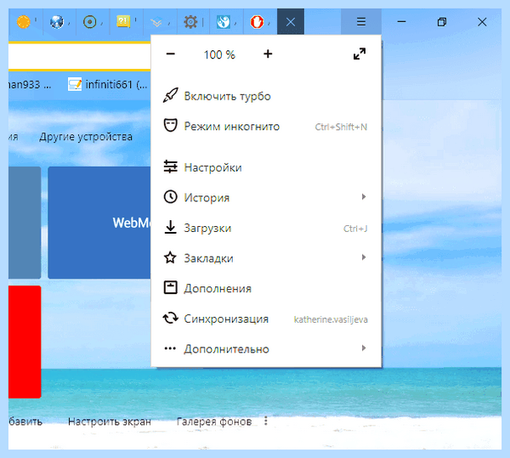Click the Ctrl+J shortcut text
This screenshot has width=510, height=458.
click(355, 229)
